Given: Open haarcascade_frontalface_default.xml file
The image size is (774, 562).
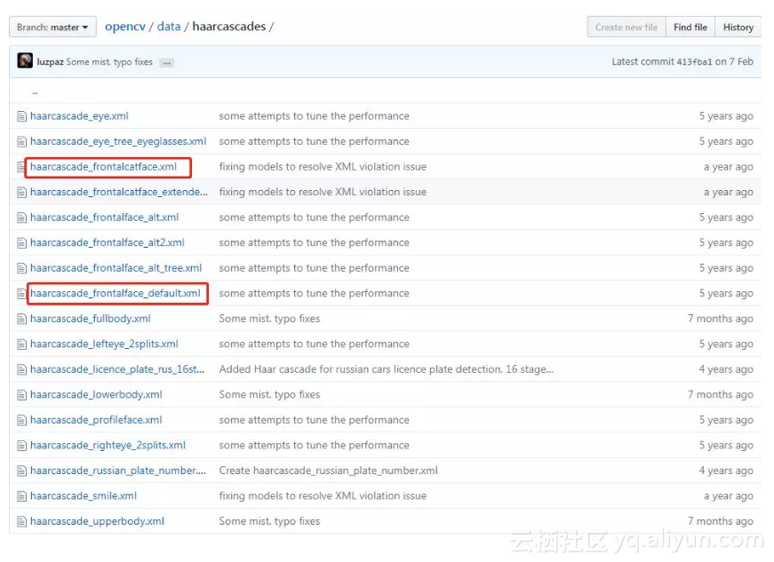Looking at the screenshot, I should pyautogui.click(x=115, y=293).
